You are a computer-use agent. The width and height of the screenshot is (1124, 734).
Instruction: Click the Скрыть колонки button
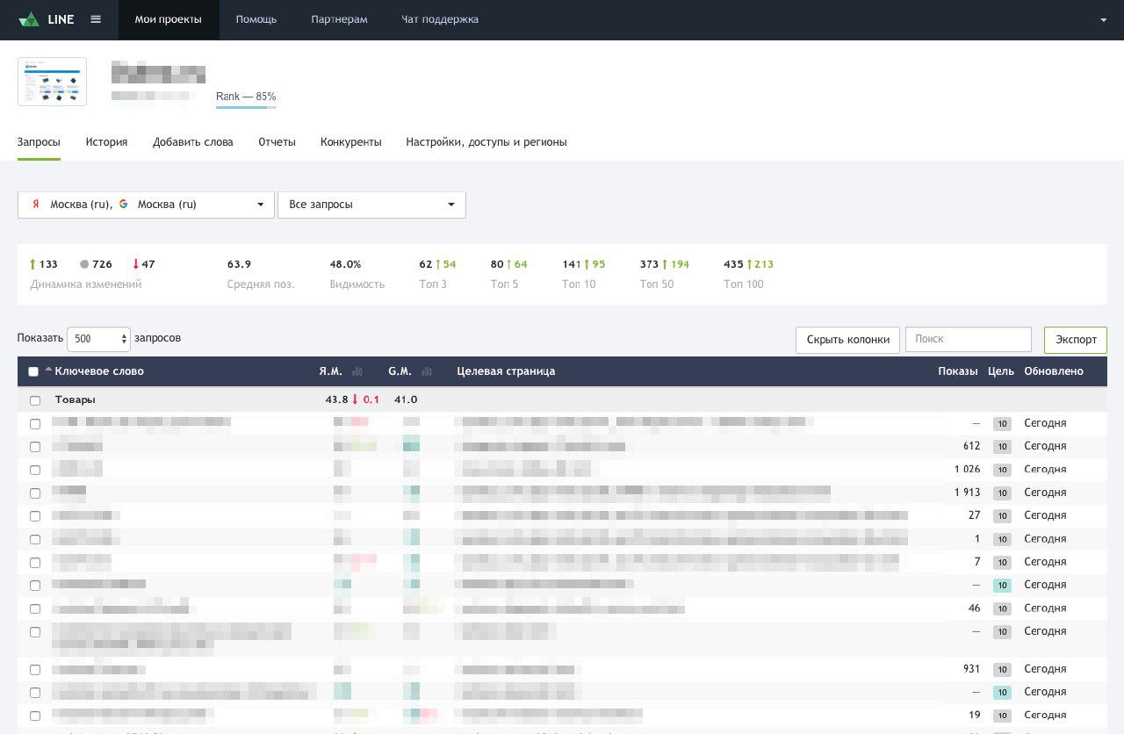(847, 340)
